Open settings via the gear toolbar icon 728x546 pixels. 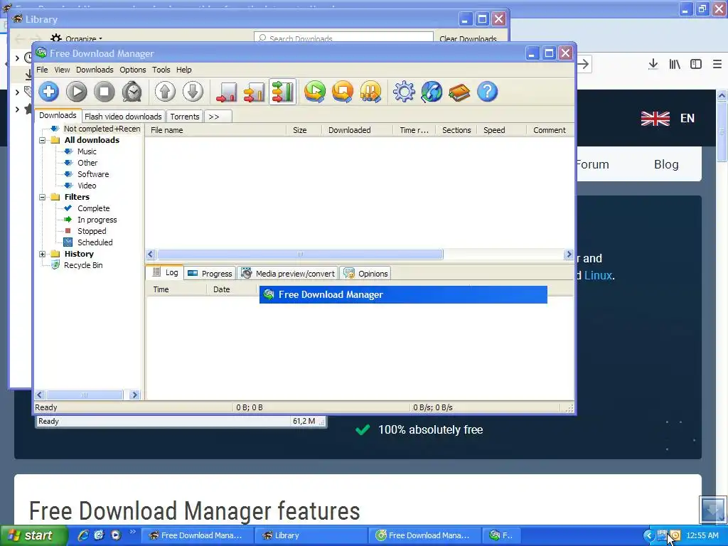(x=404, y=92)
